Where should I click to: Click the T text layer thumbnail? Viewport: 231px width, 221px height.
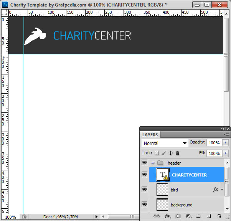[163, 175]
